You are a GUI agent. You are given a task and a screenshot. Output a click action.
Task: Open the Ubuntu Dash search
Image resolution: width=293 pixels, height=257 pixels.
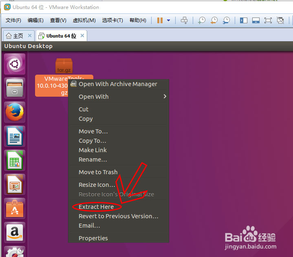[15, 64]
